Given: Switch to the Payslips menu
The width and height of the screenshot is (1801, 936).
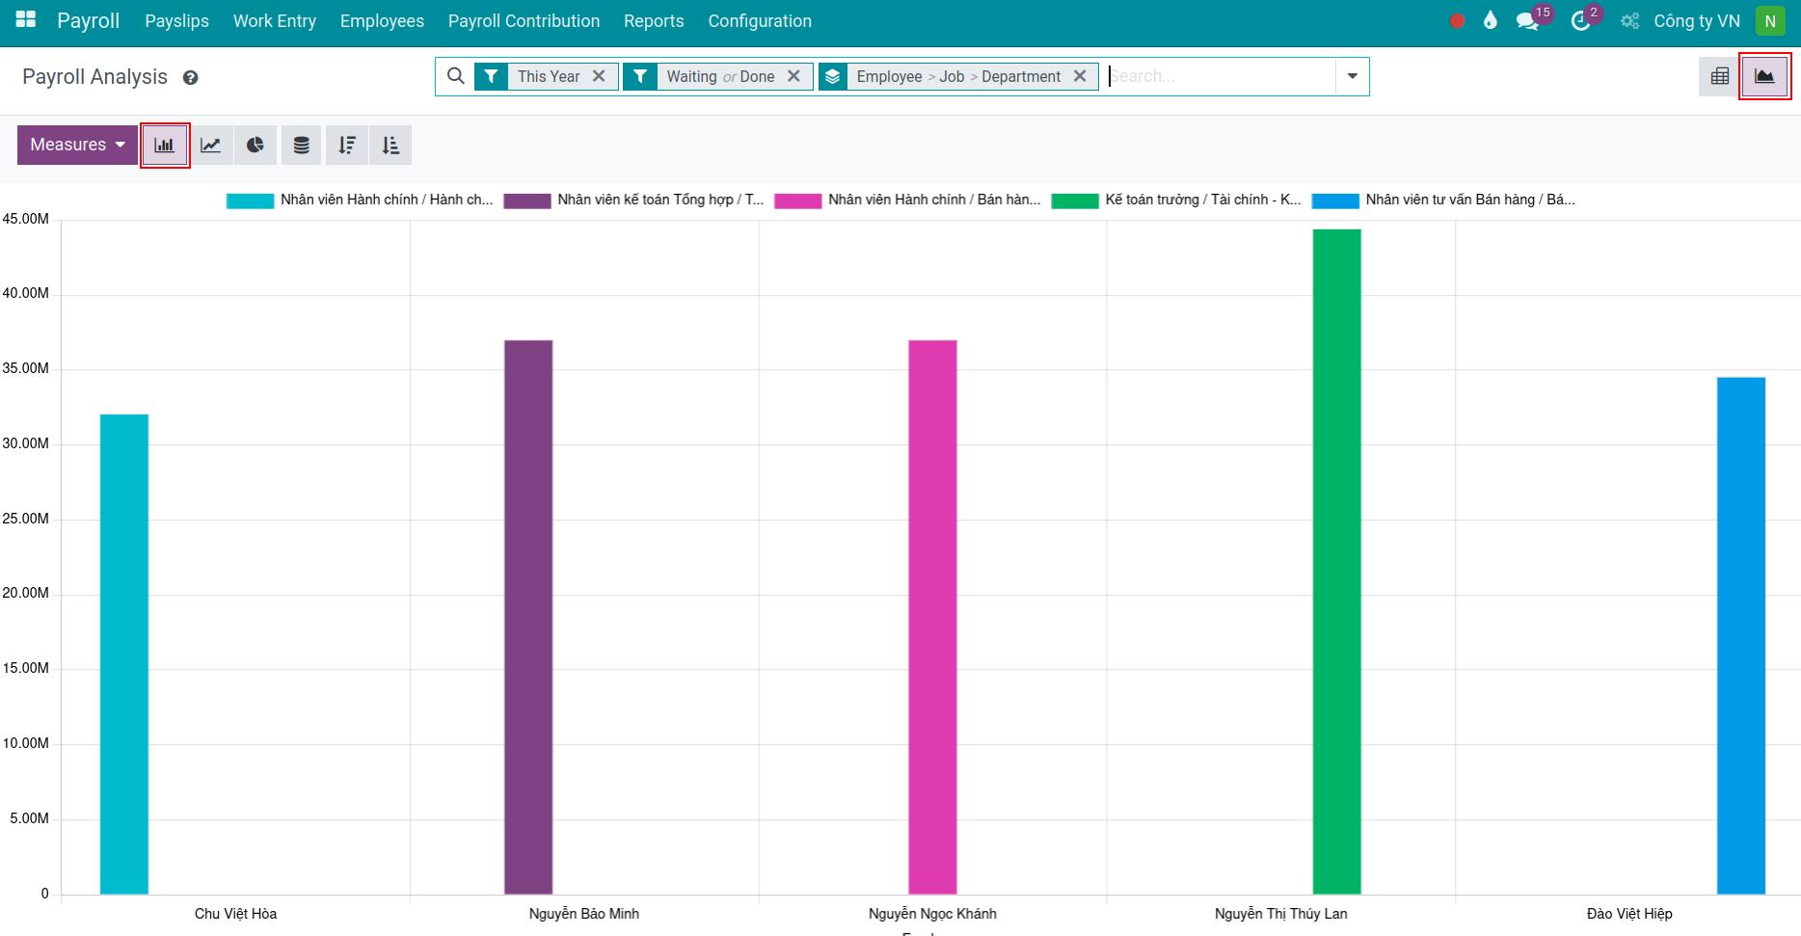Looking at the screenshot, I should [177, 20].
